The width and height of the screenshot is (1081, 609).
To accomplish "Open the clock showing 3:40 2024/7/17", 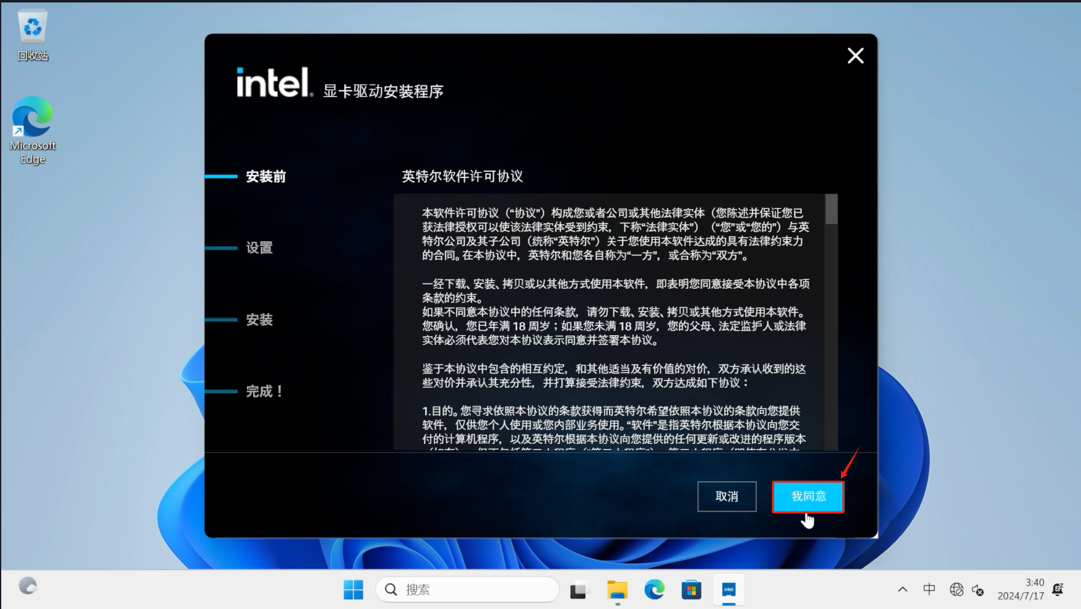I will [x=1021, y=589].
